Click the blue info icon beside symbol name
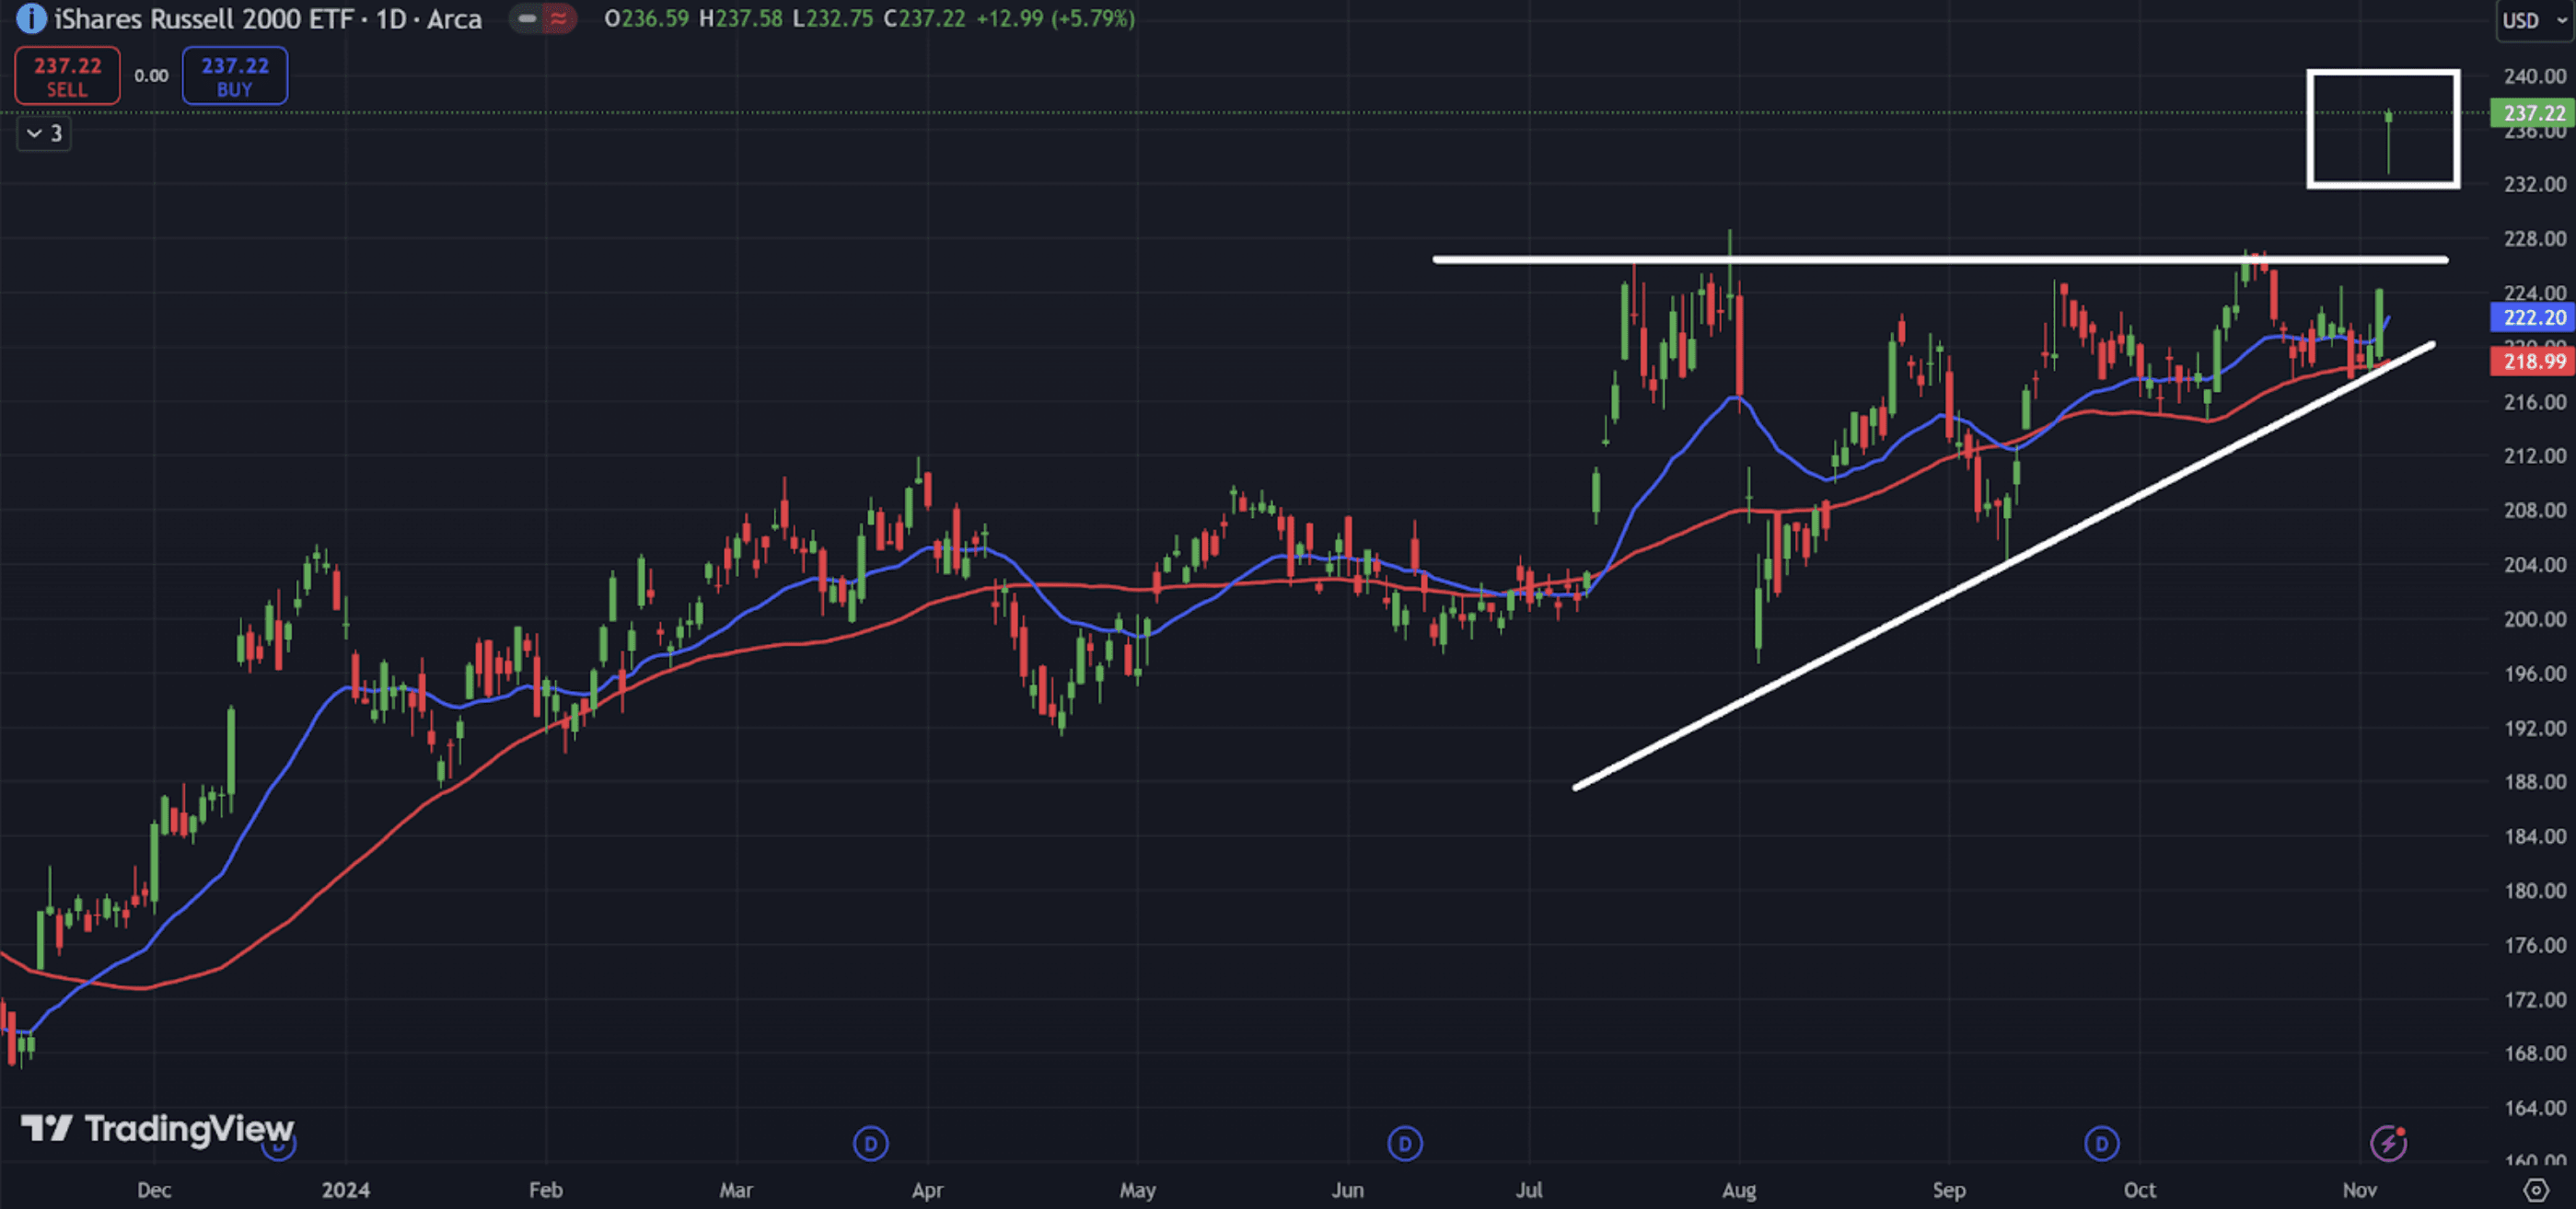This screenshot has height=1209, width=2576. [x=30, y=18]
